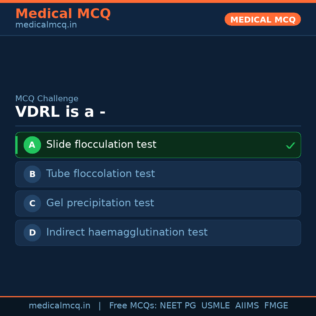Open the Medical MCQ header title
Image resolution: width=316 pixels, height=316 pixels.
(63, 14)
